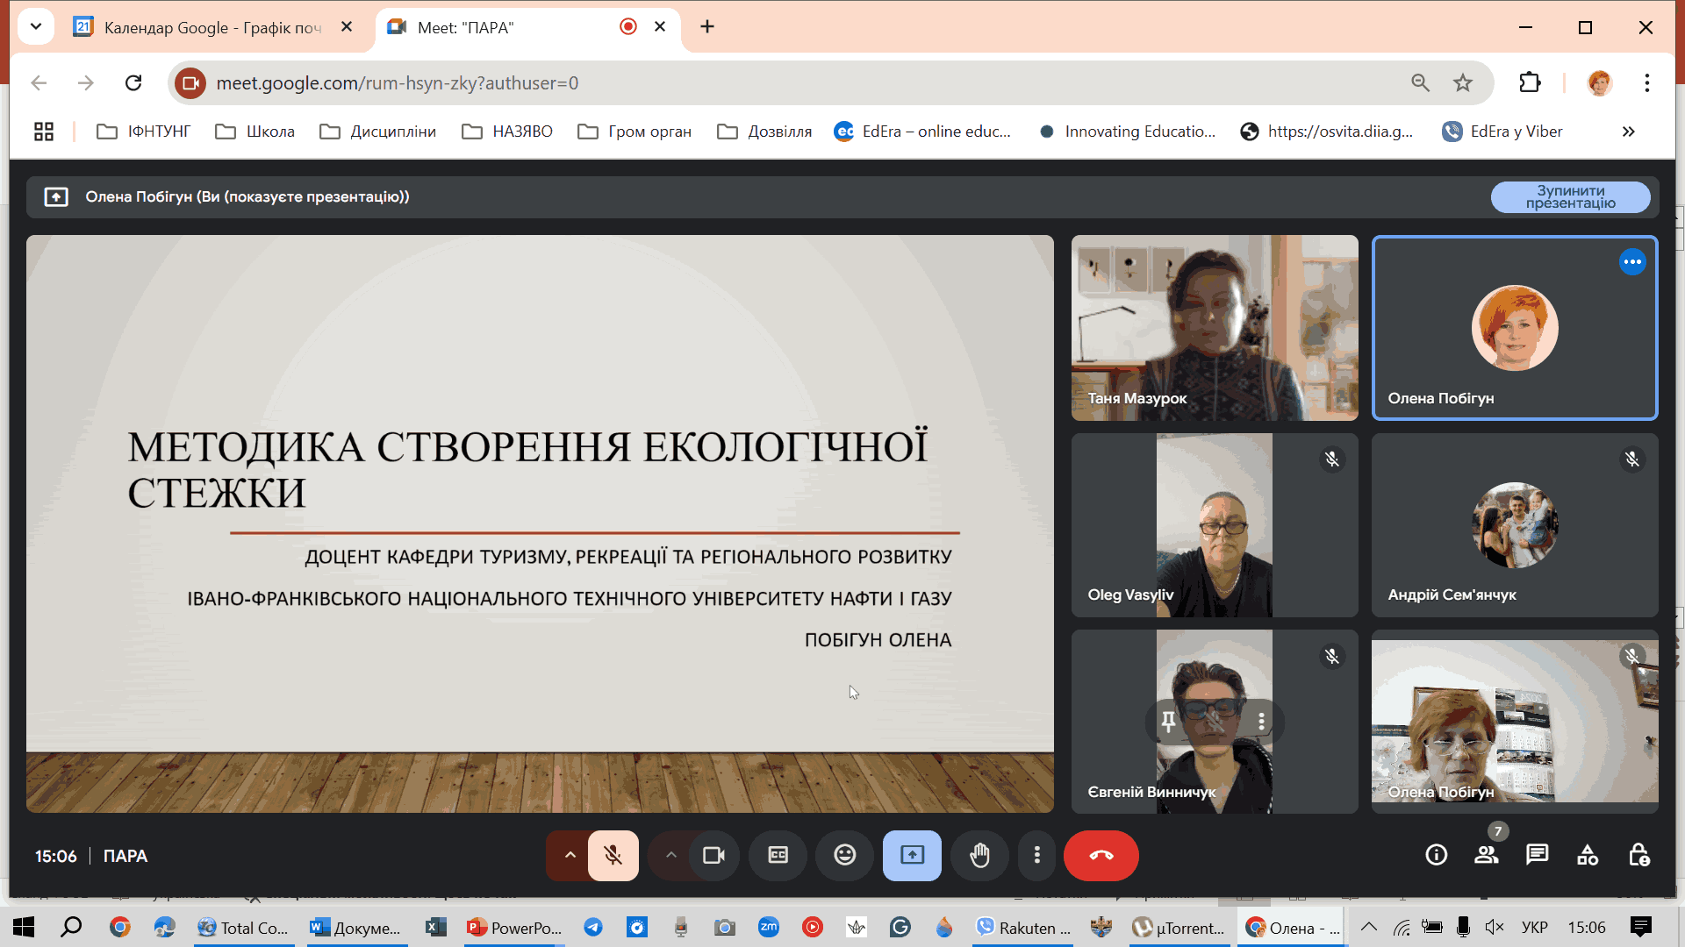Unmute the microphone
The width and height of the screenshot is (1685, 947).
(x=613, y=855)
